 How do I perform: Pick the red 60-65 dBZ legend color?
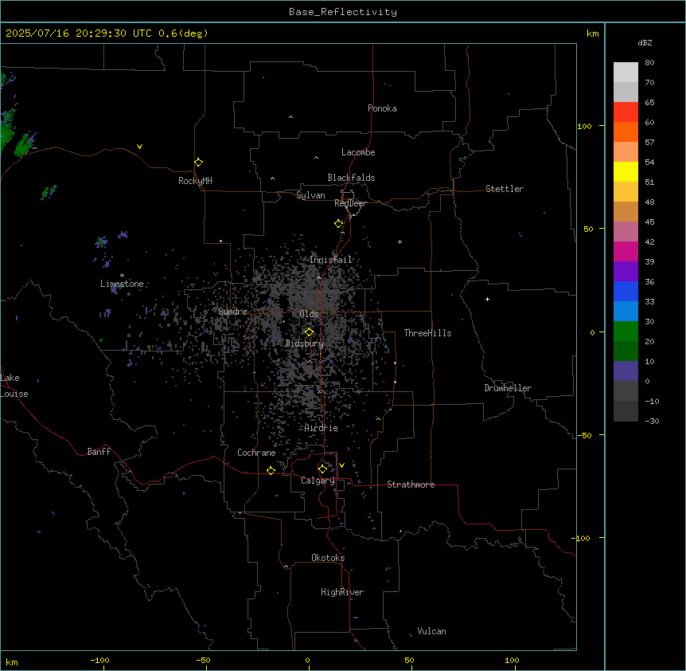(x=626, y=112)
